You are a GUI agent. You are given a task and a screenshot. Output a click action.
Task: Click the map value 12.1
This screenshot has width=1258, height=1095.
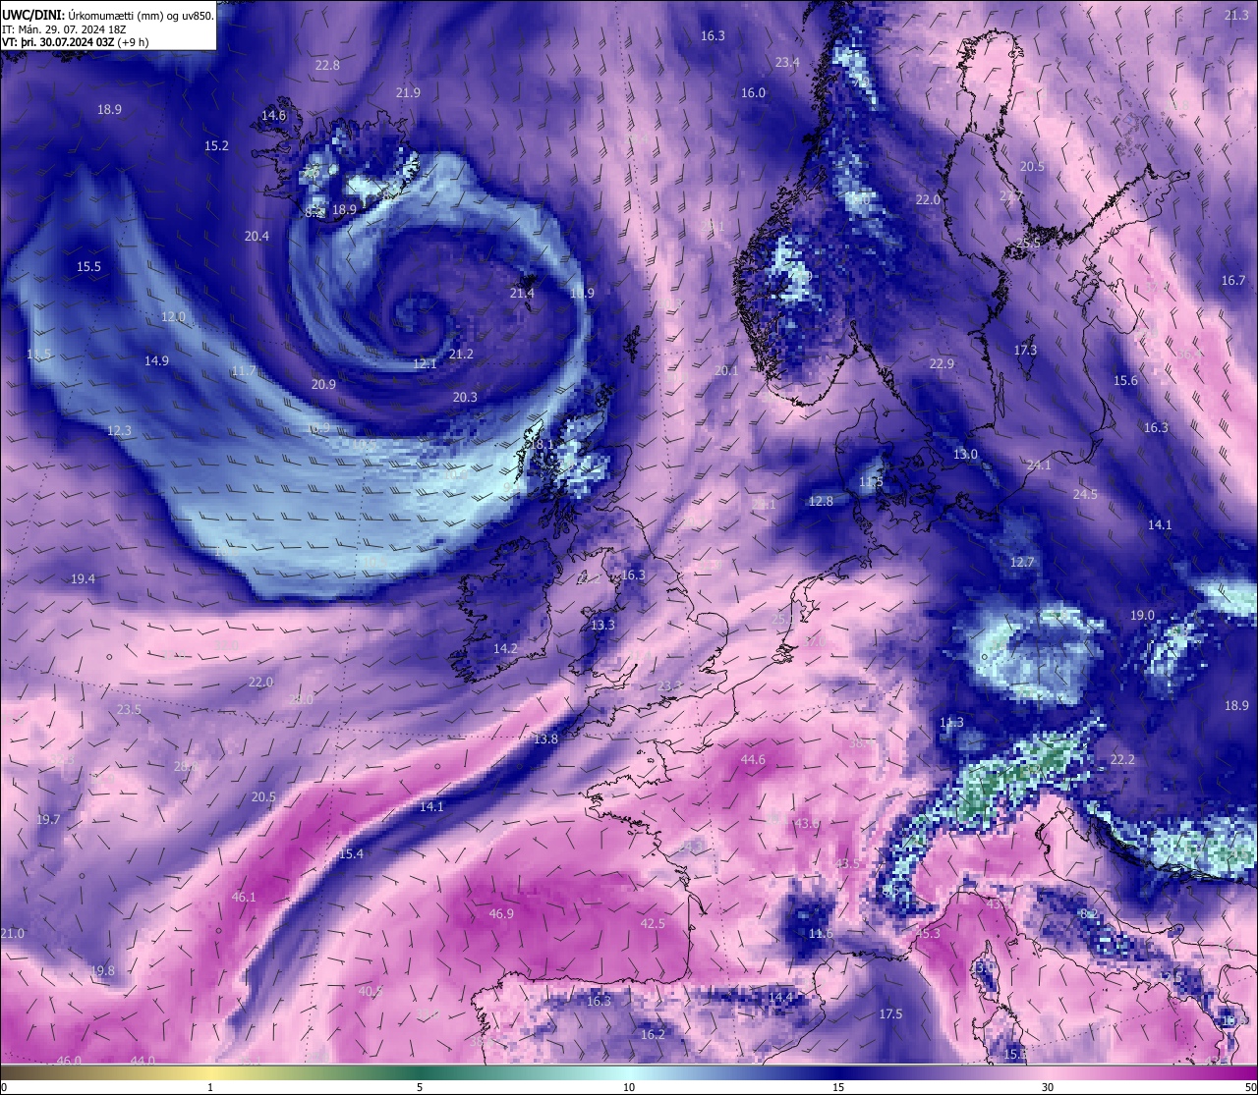point(424,364)
